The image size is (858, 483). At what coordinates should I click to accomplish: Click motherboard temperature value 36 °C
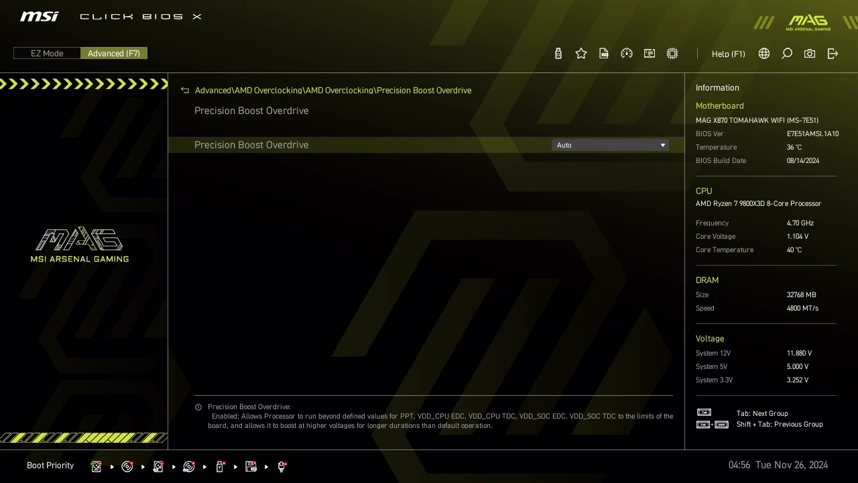[794, 148]
